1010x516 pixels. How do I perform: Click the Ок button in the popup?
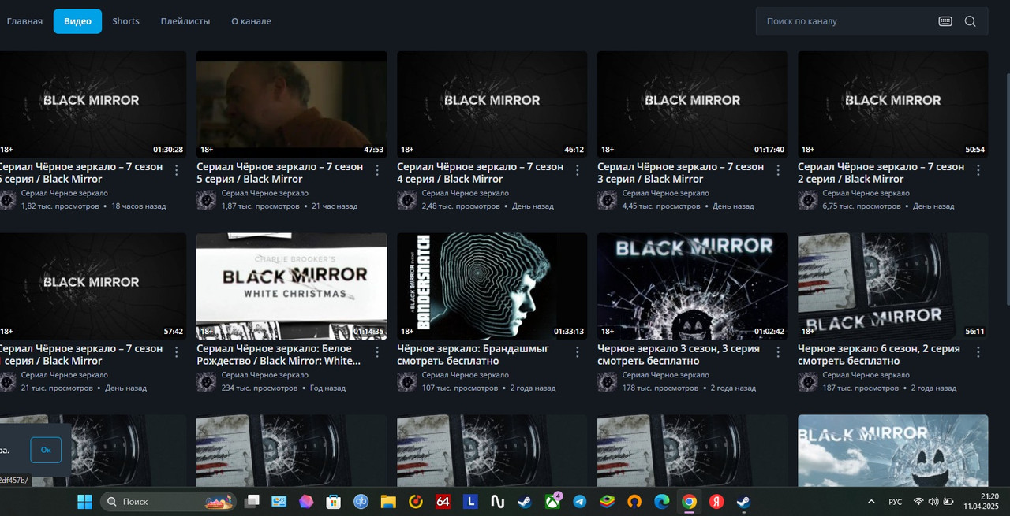click(x=46, y=450)
